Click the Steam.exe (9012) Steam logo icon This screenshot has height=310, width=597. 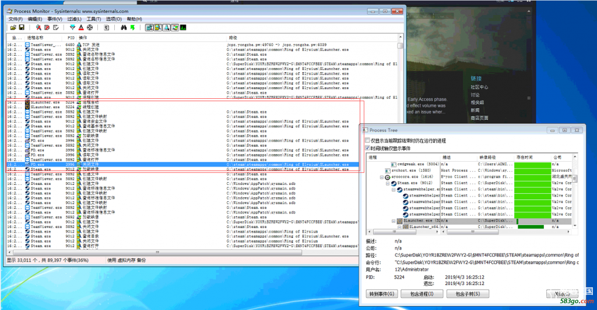[x=394, y=183]
